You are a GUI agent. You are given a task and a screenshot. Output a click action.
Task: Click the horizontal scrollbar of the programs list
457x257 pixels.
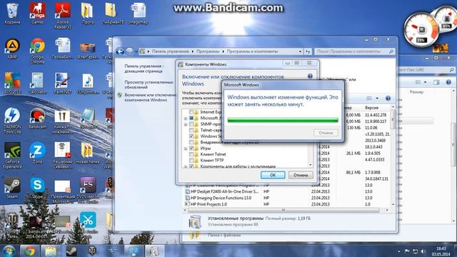coord(283,210)
